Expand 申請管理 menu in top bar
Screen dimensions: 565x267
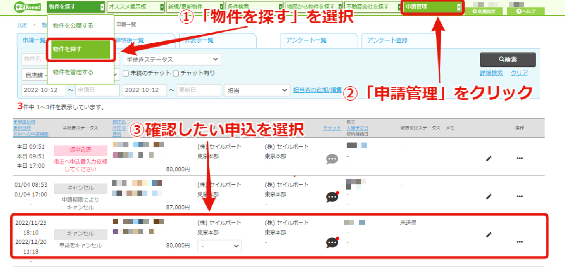(x=432, y=7)
